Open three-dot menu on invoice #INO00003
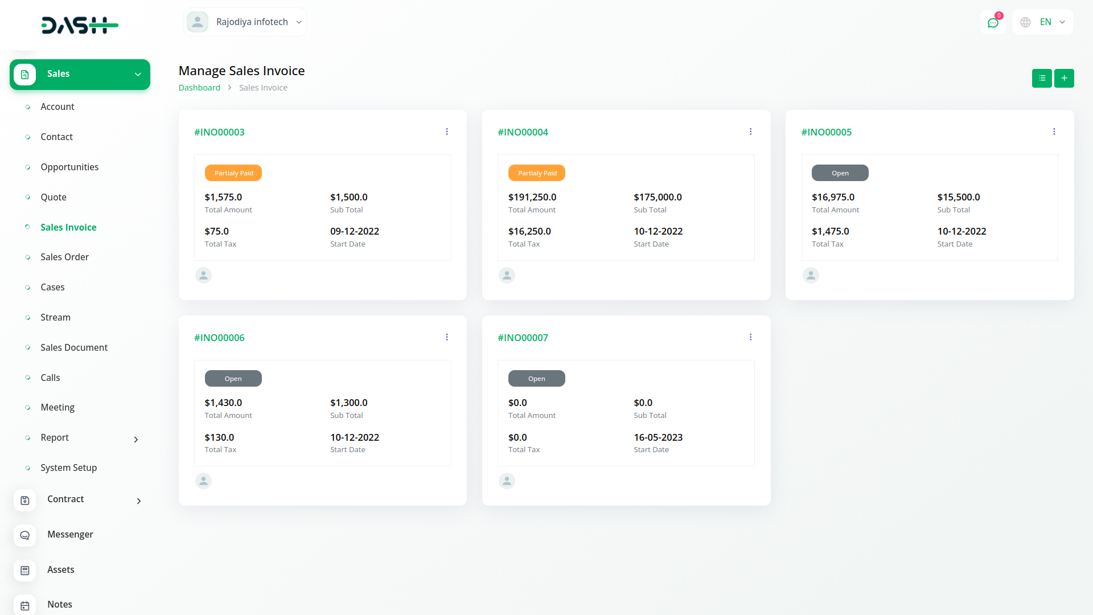The width and height of the screenshot is (1093, 615). point(447,132)
